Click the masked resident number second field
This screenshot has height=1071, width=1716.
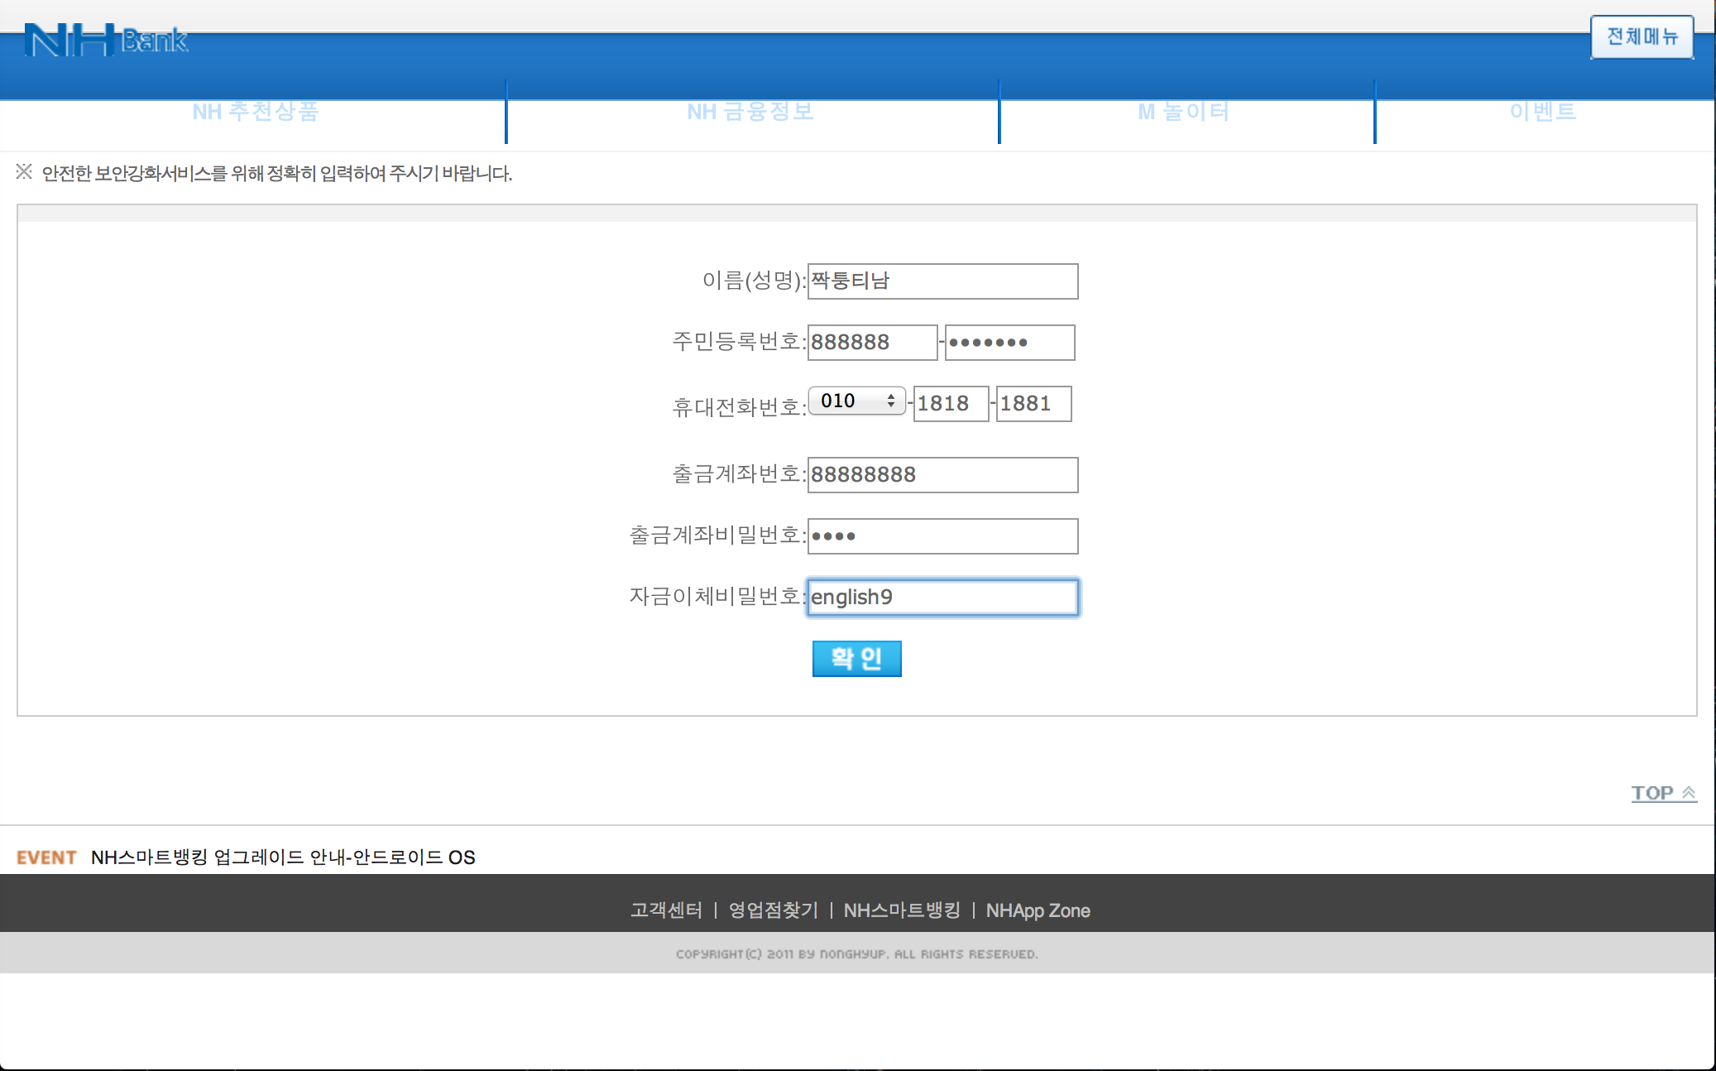(x=1009, y=343)
